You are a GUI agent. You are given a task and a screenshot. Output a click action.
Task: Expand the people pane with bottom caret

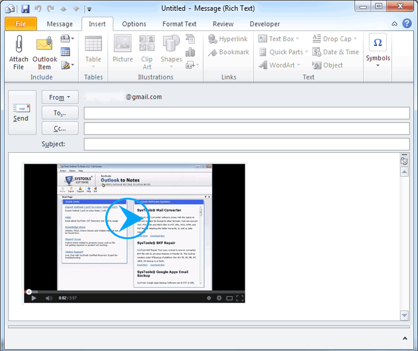[405, 338]
